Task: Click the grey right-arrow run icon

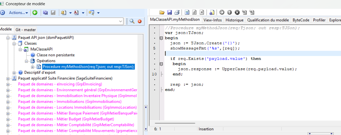Action: [222, 12]
